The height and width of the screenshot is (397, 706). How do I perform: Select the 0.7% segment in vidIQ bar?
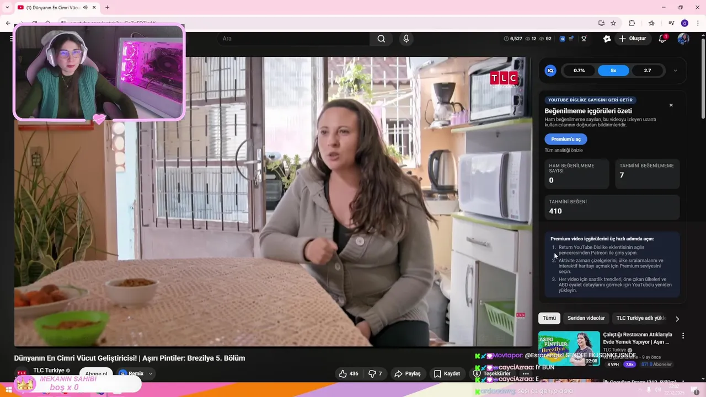click(x=579, y=71)
